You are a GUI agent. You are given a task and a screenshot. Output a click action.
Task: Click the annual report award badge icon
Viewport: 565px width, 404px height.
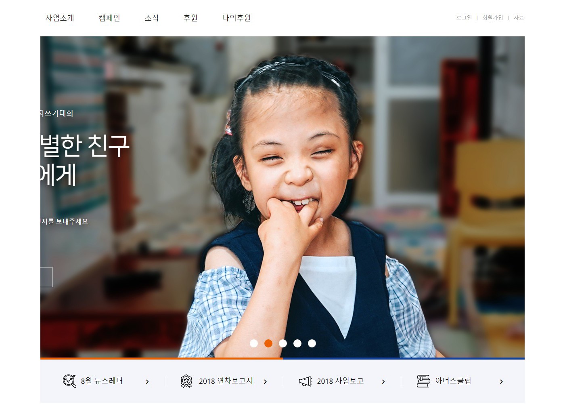(186, 381)
